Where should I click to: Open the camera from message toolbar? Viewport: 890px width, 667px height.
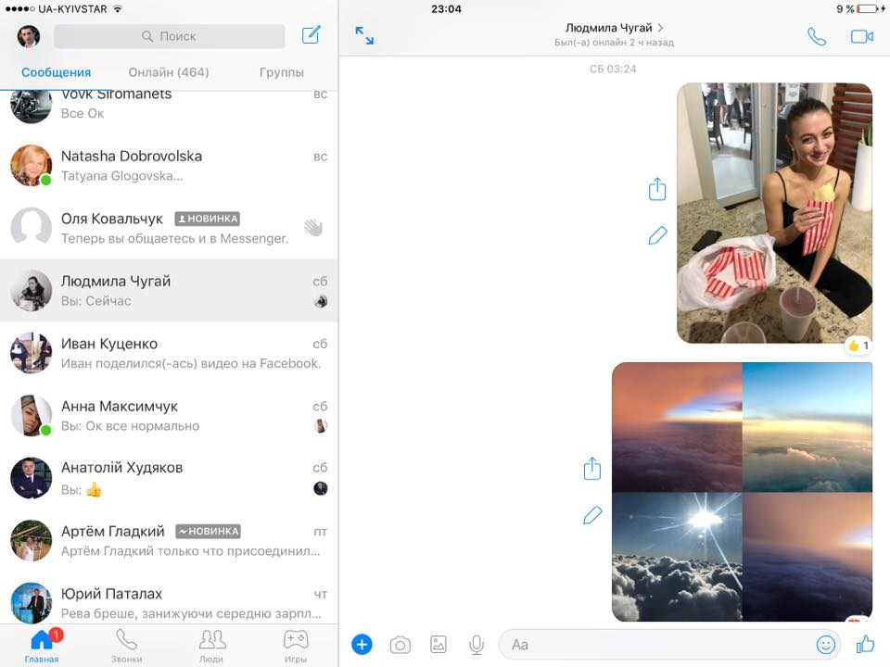(400, 645)
